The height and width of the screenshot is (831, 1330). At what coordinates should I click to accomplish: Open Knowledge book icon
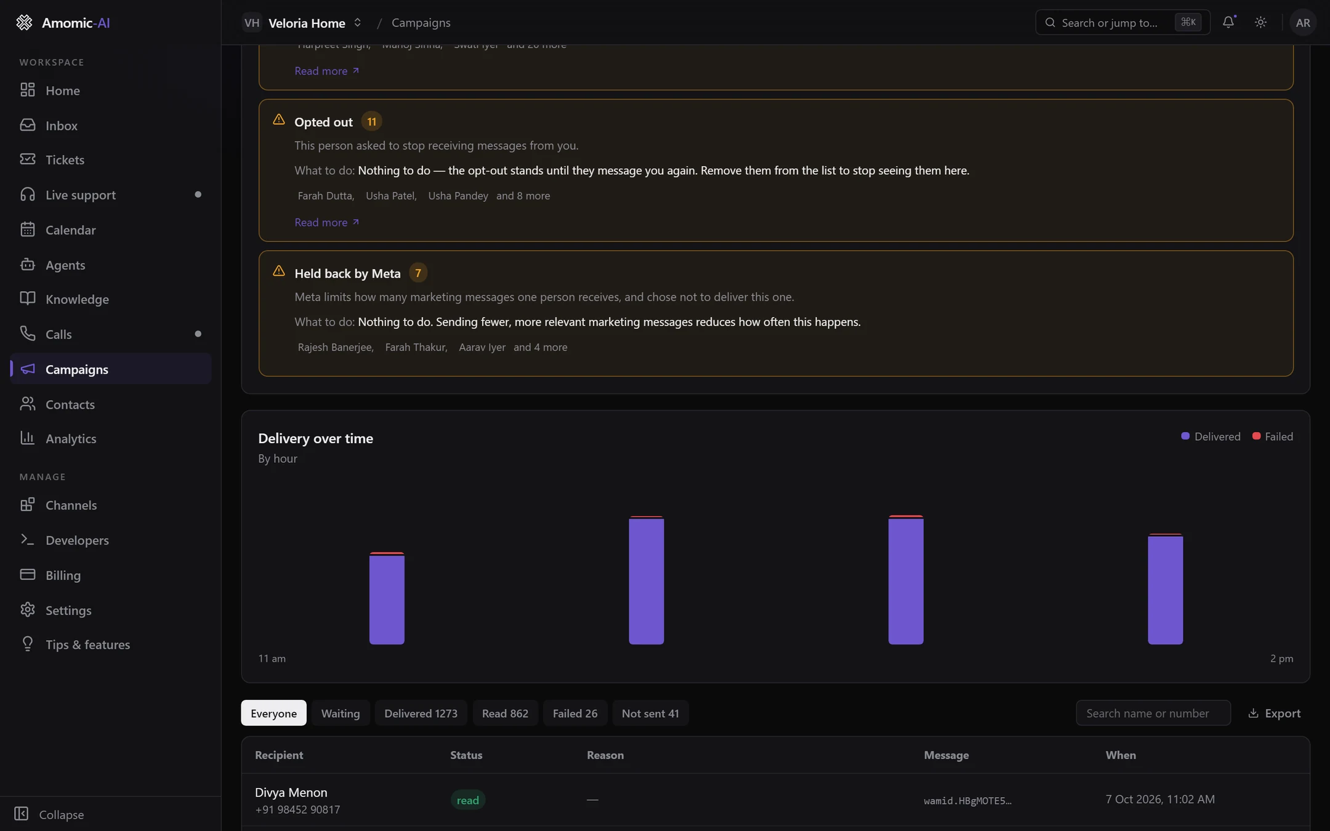(x=27, y=299)
